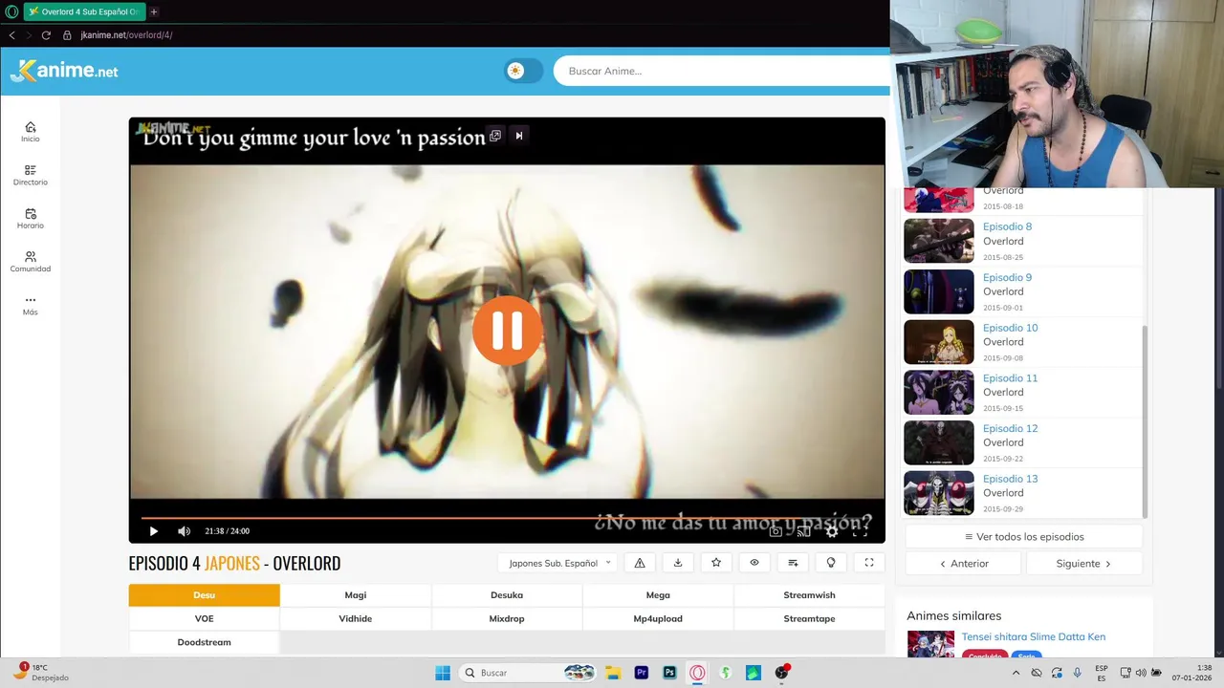
Task: Go to the Anterior episode
Action: click(964, 564)
